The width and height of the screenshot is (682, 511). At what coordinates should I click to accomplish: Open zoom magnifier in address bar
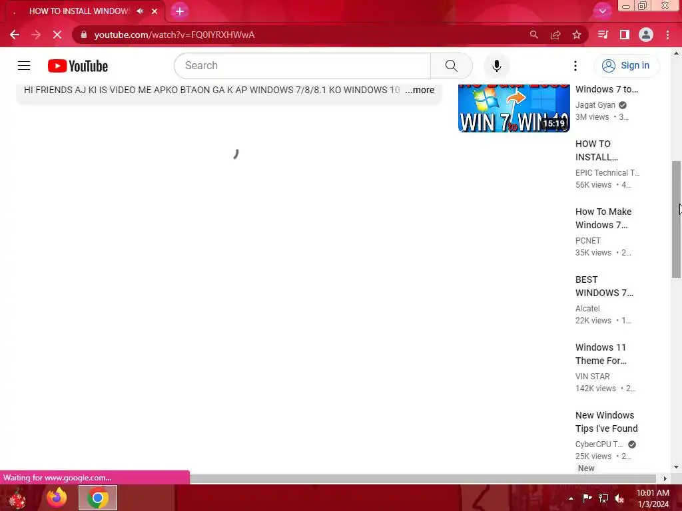tap(533, 35)
